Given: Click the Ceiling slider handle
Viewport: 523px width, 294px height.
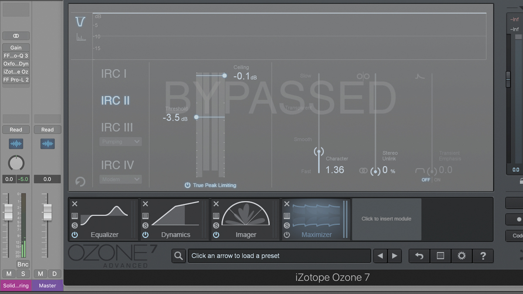Looking at the screenshot, I should 224,76.
